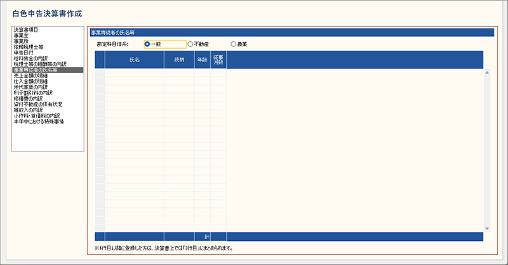
Task: Open 売上金額の明細 from the list
Action: coord(30,75)
